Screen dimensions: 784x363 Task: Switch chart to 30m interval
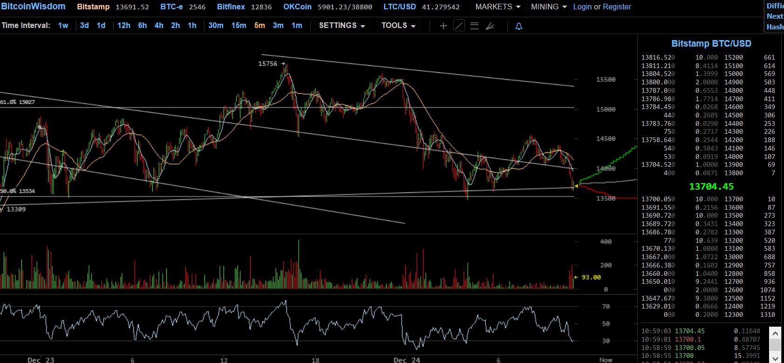tap(216, 26)
